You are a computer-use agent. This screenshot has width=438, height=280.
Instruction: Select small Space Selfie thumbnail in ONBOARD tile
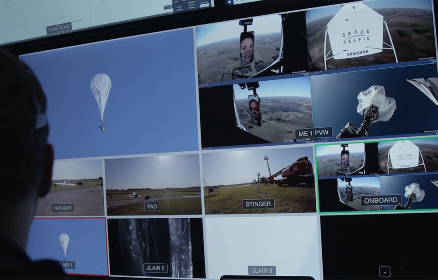click(407, 157)
